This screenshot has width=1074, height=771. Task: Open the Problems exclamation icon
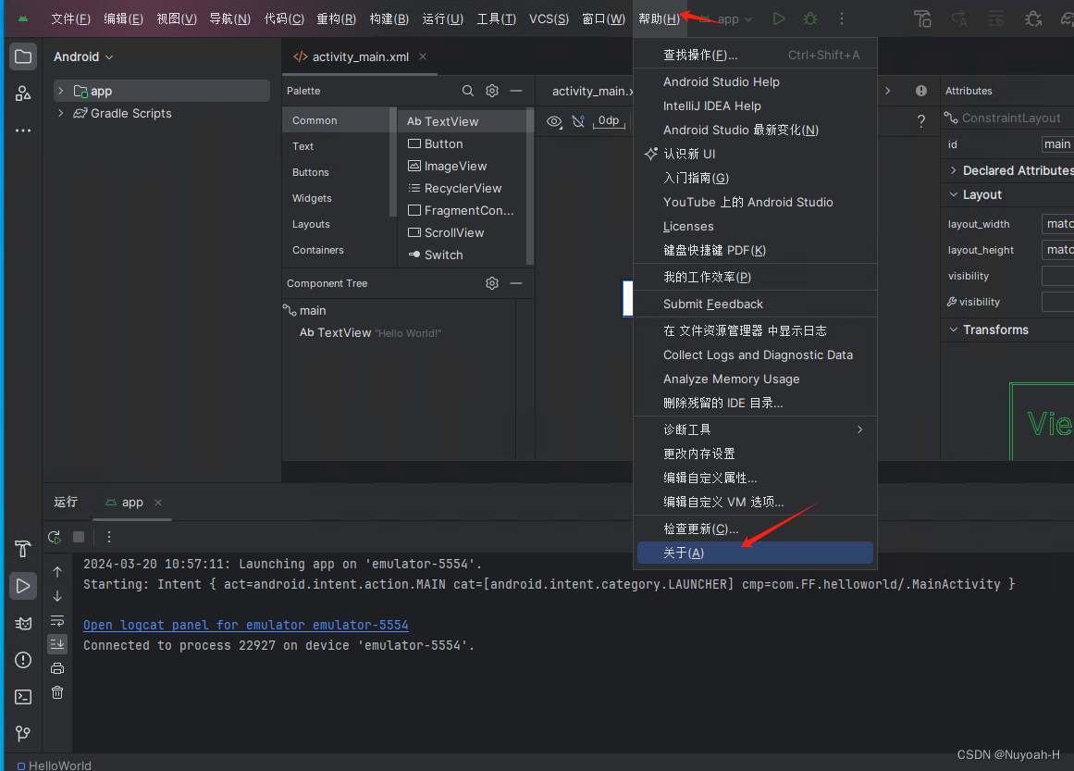coord(22,660)
